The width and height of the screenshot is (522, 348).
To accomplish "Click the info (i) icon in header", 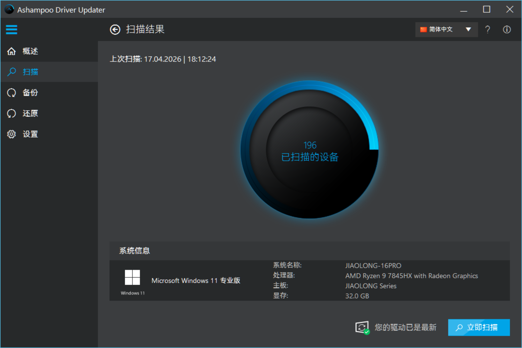I will point(506,29).
